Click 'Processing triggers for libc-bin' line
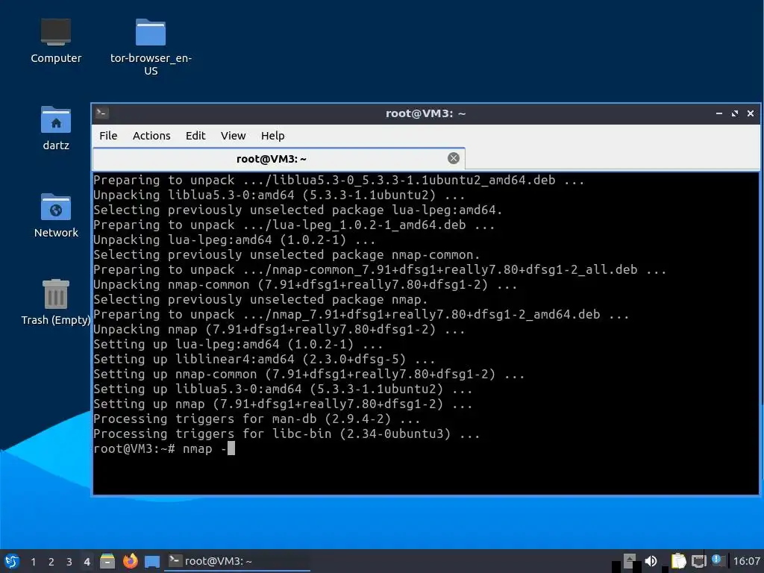The image size is (764, 573). click(x=286, y=433)
